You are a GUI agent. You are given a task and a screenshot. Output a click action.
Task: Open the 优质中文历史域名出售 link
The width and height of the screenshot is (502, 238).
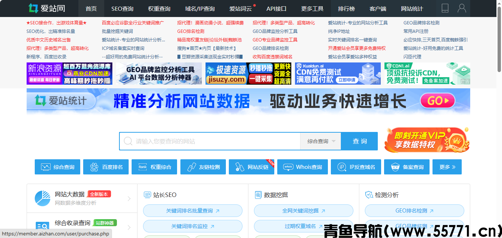point(49,40)
